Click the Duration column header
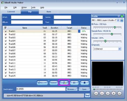This screenshot has width=127, height=101. pos(55,28)
